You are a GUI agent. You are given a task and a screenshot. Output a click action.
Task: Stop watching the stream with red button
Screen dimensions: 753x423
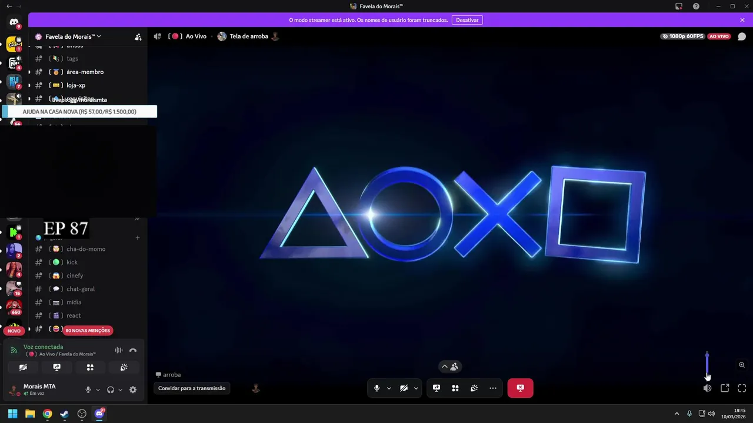521,388
